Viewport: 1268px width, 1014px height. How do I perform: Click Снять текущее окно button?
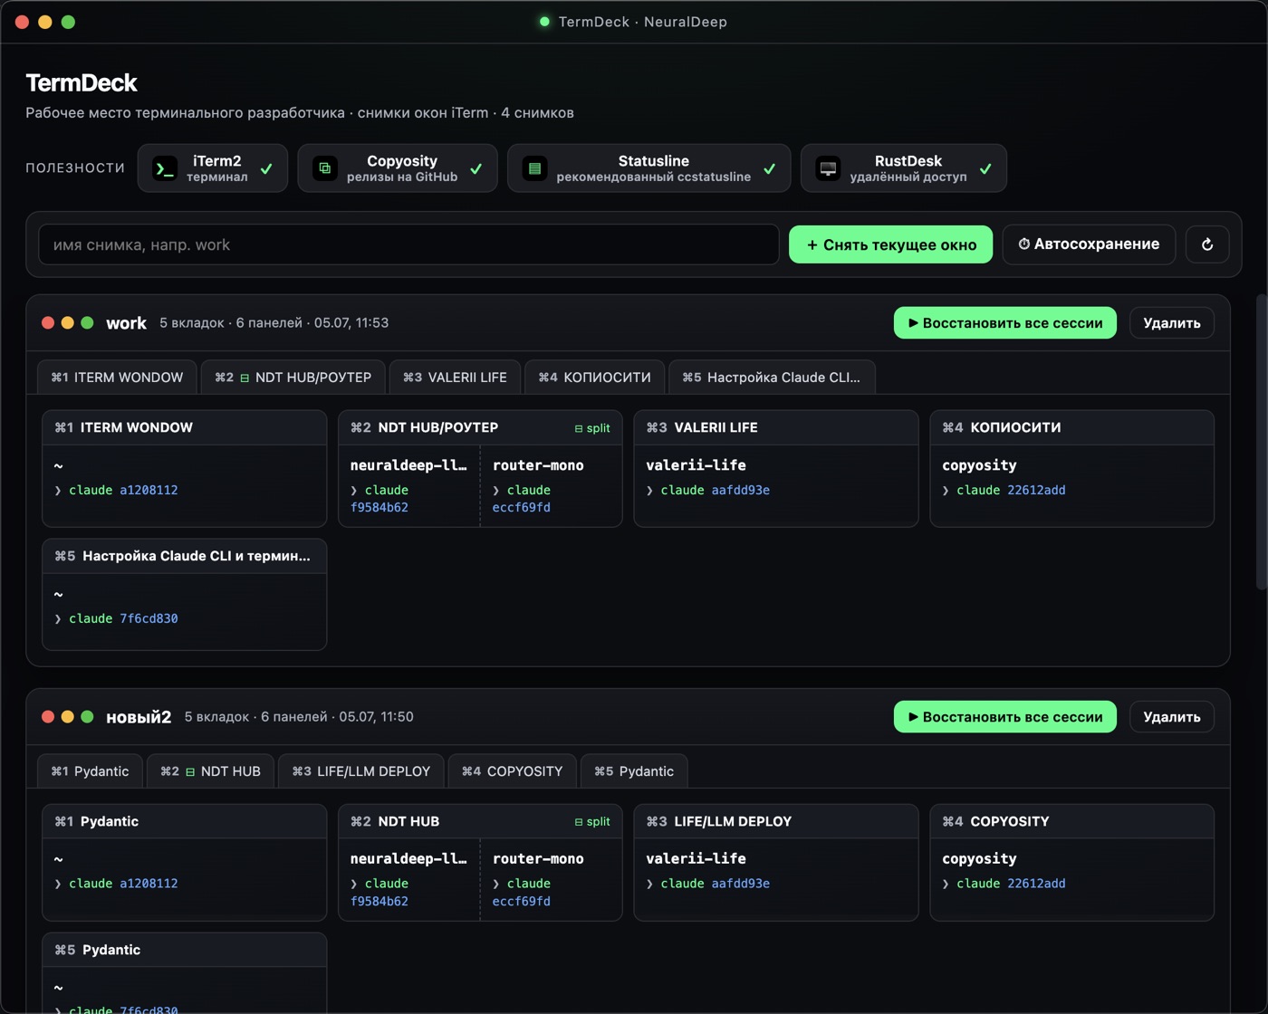(890, 244)
